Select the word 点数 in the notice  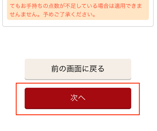coord(54,6)
